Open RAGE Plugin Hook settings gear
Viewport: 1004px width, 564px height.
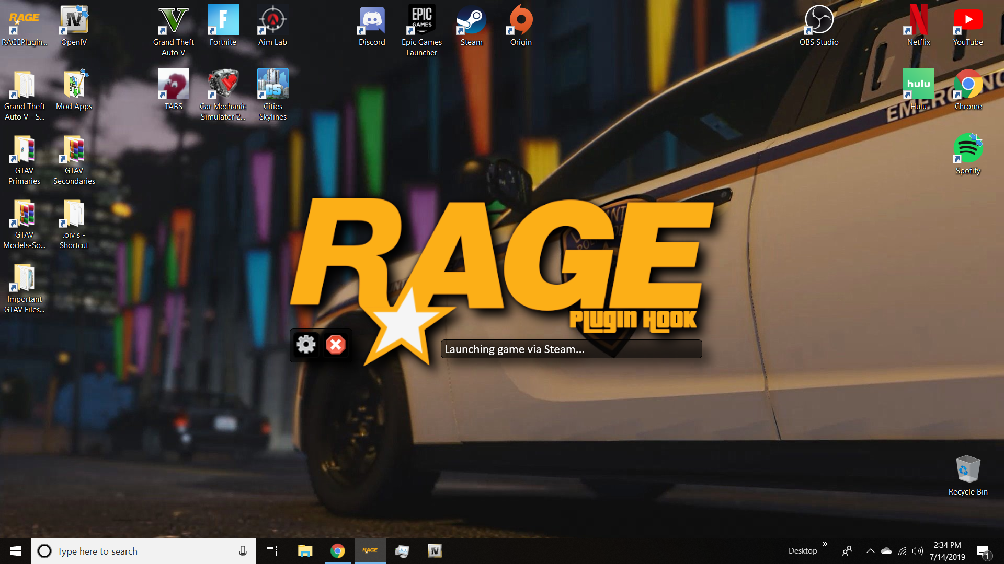pyautogui.click(x=306, y=345)
